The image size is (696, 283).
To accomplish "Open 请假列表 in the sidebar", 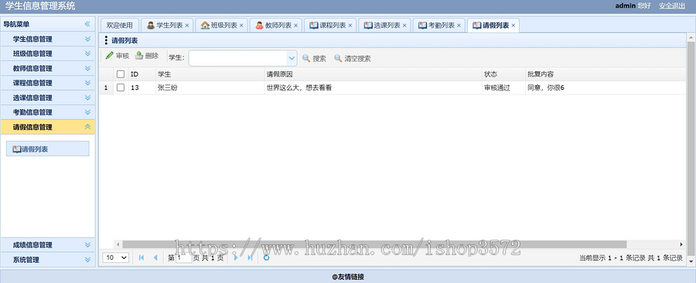I will 47,149.
